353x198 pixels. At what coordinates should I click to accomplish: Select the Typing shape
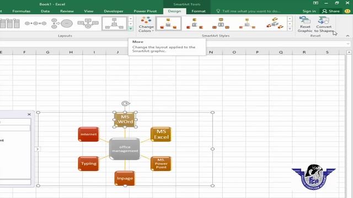88,163
